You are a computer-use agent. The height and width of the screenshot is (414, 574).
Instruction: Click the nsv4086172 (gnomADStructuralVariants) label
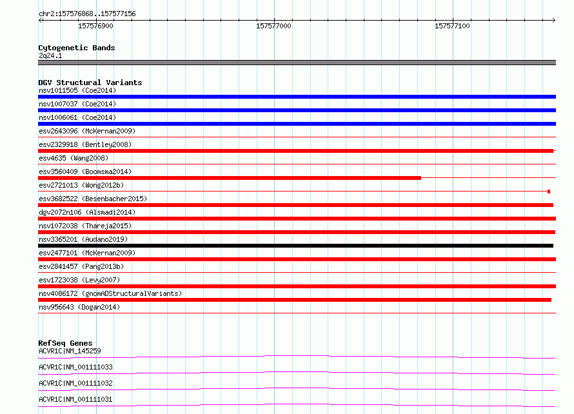pyautogui.click(x=110, y=293)
